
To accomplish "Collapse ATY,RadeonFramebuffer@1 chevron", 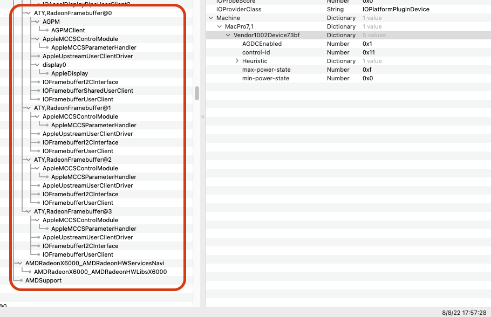I will (29, 108).
